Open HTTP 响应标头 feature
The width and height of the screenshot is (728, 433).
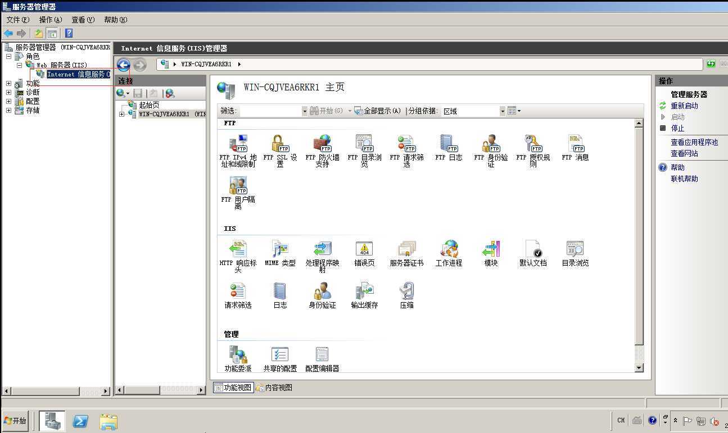point(238,256)
